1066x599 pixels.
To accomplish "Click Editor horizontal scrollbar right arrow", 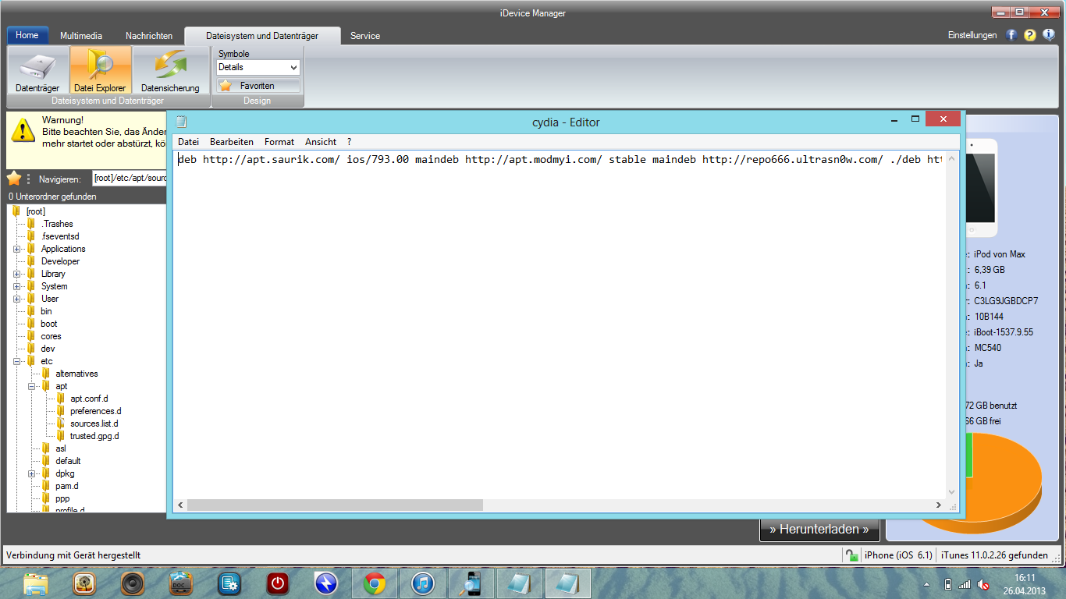I will (x=940, y=505).
